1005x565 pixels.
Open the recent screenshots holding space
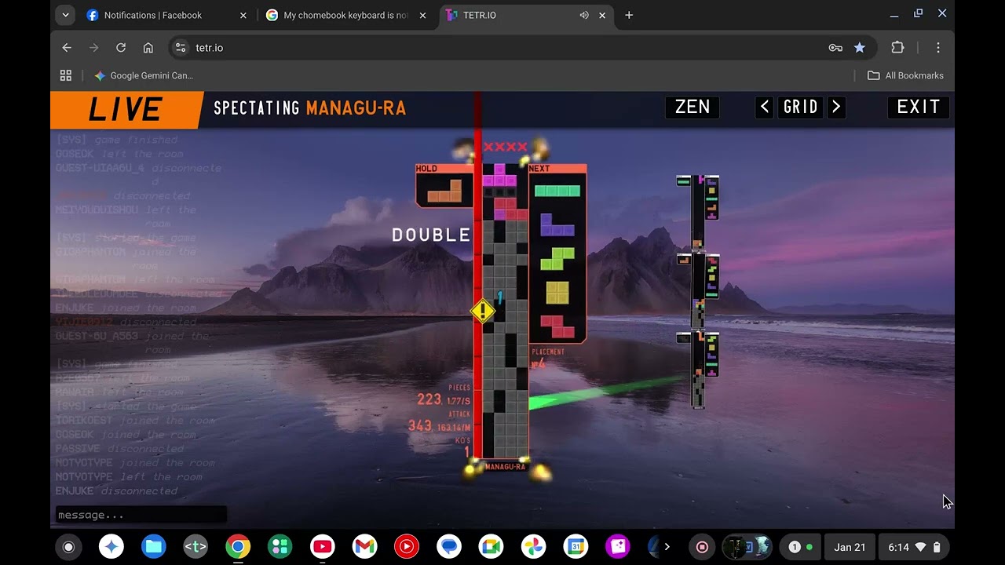click(x=747, y=547)
